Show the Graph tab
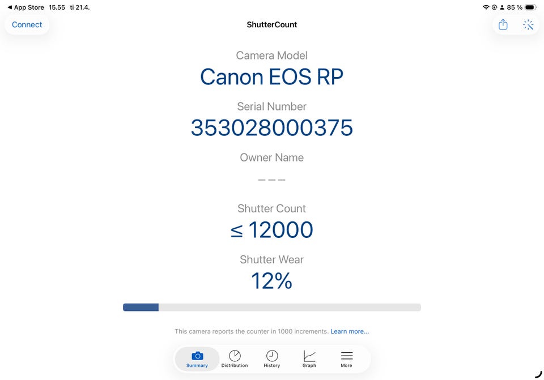 [309, 359]
